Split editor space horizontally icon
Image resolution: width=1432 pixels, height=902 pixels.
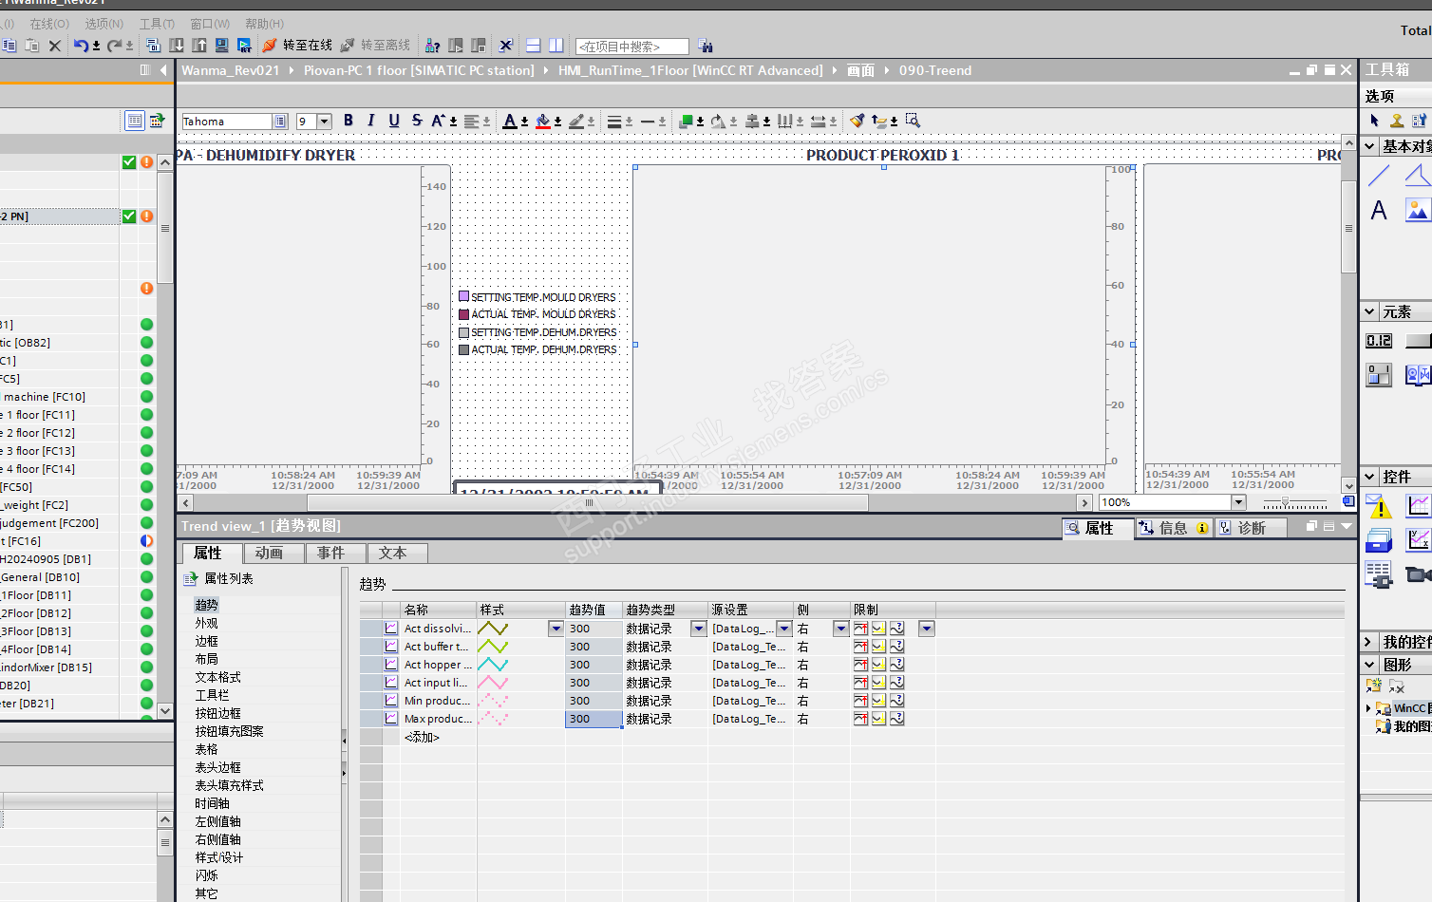click(534, 46)
